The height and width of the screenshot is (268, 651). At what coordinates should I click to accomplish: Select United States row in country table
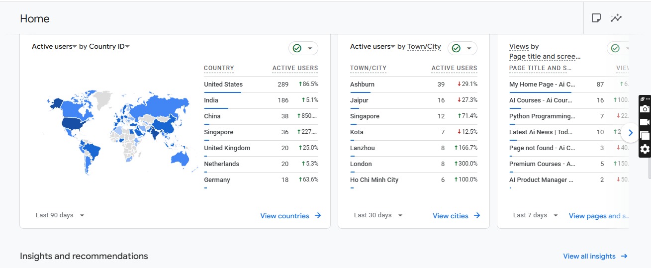point(223,85)
